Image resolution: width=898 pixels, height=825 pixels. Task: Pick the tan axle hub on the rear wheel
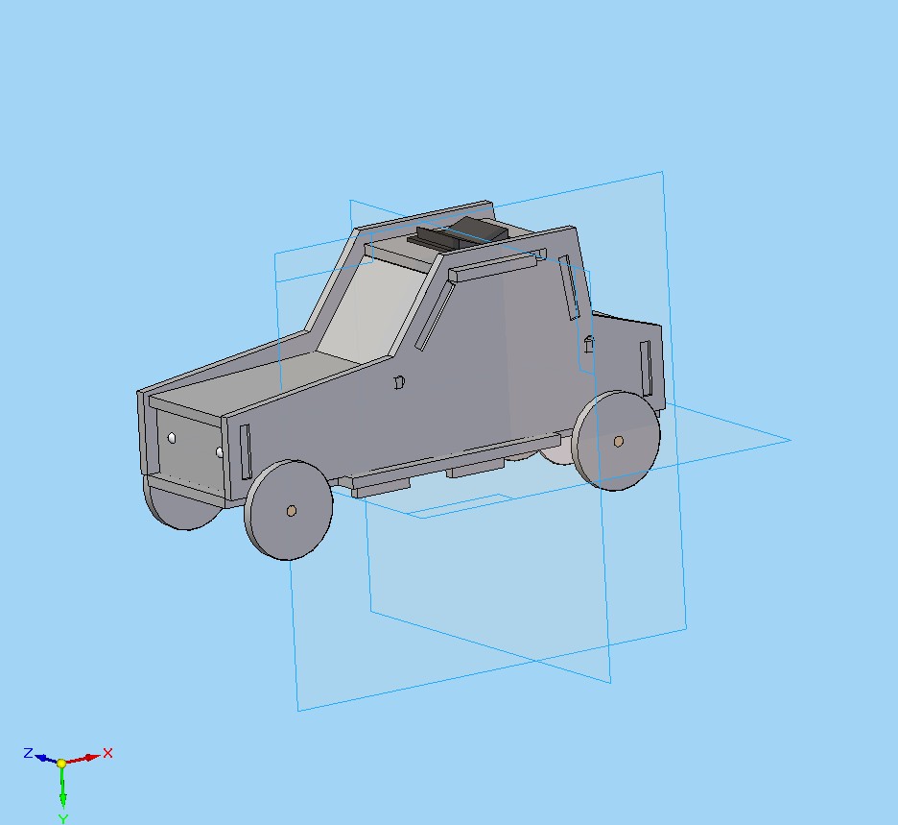point(619,441)
